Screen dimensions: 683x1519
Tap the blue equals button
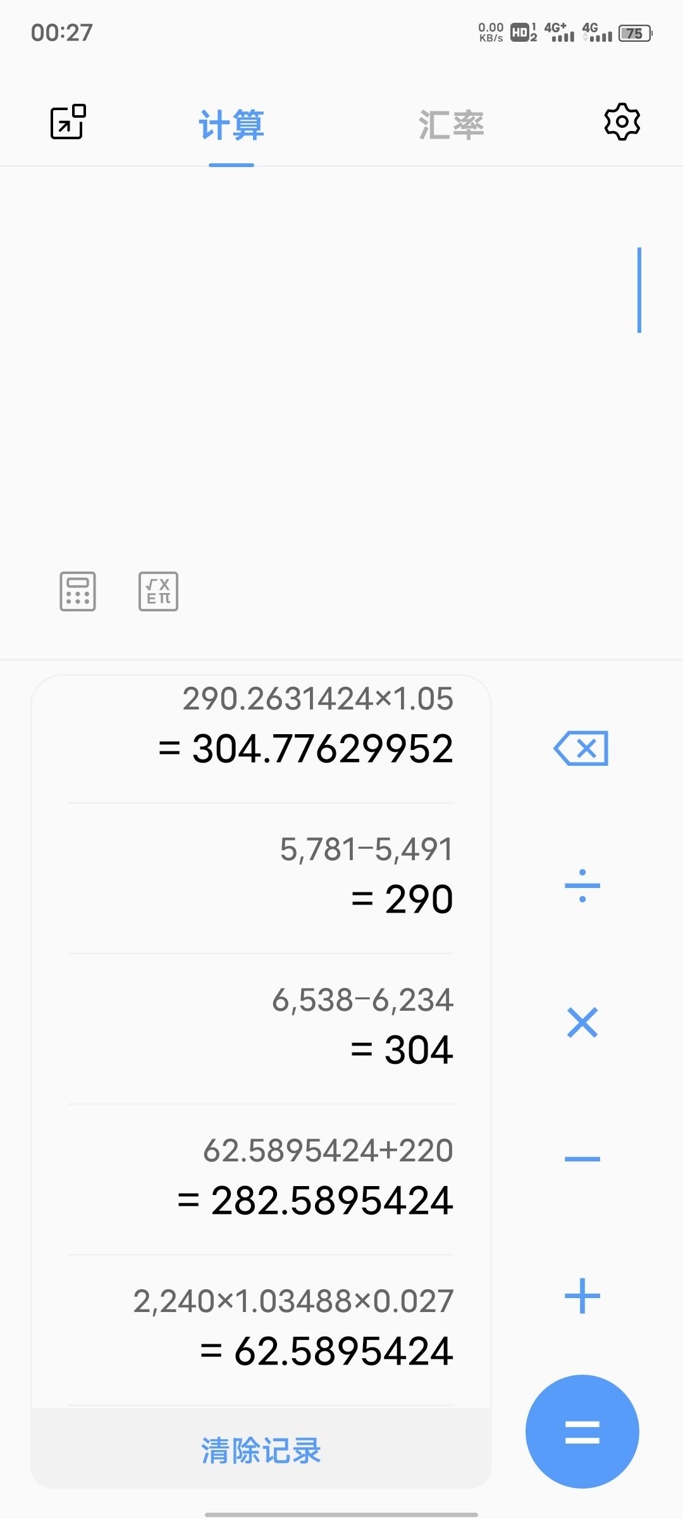(582, 1432)
